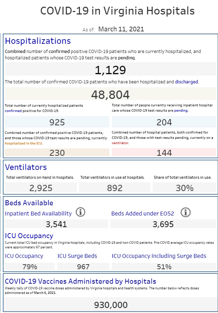Click the 967 ICU Surge Beds value
This screenshot has width=218, height=313.
click(83, 266)
